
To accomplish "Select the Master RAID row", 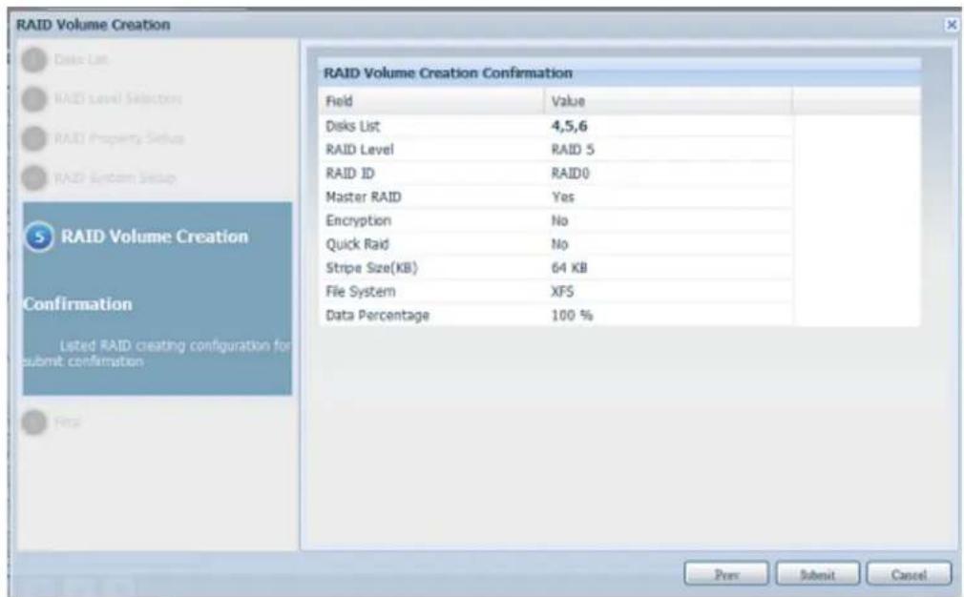I will [555, 196].
